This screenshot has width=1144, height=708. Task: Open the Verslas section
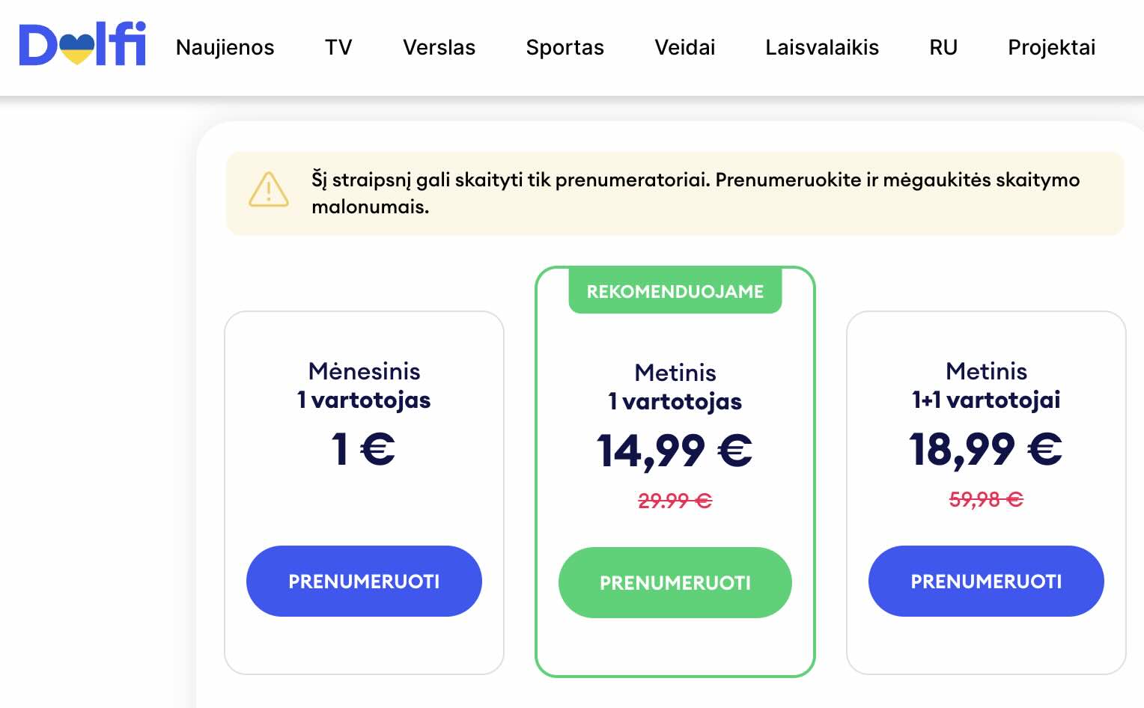[439, 48]
